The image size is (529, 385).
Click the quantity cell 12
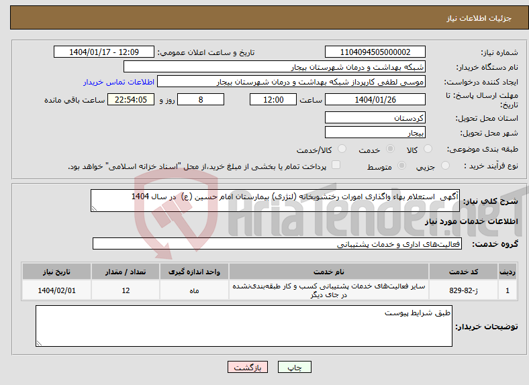coord(126,290)
